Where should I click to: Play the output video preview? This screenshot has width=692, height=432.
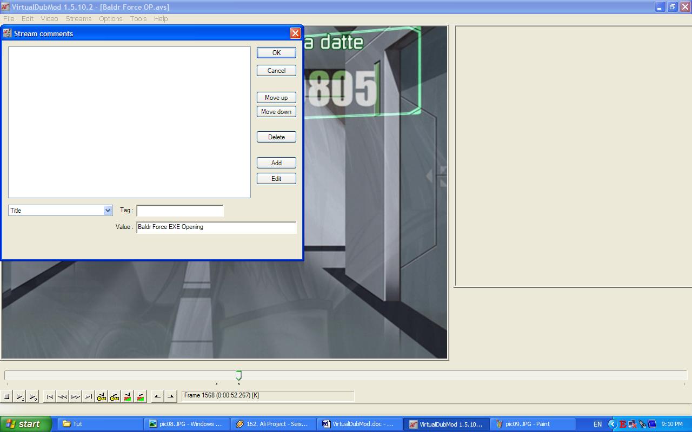point(33,397)
